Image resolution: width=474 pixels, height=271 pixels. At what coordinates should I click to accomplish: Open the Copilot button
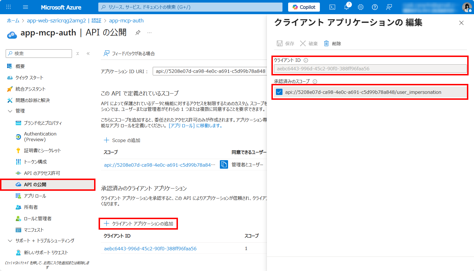304,7
